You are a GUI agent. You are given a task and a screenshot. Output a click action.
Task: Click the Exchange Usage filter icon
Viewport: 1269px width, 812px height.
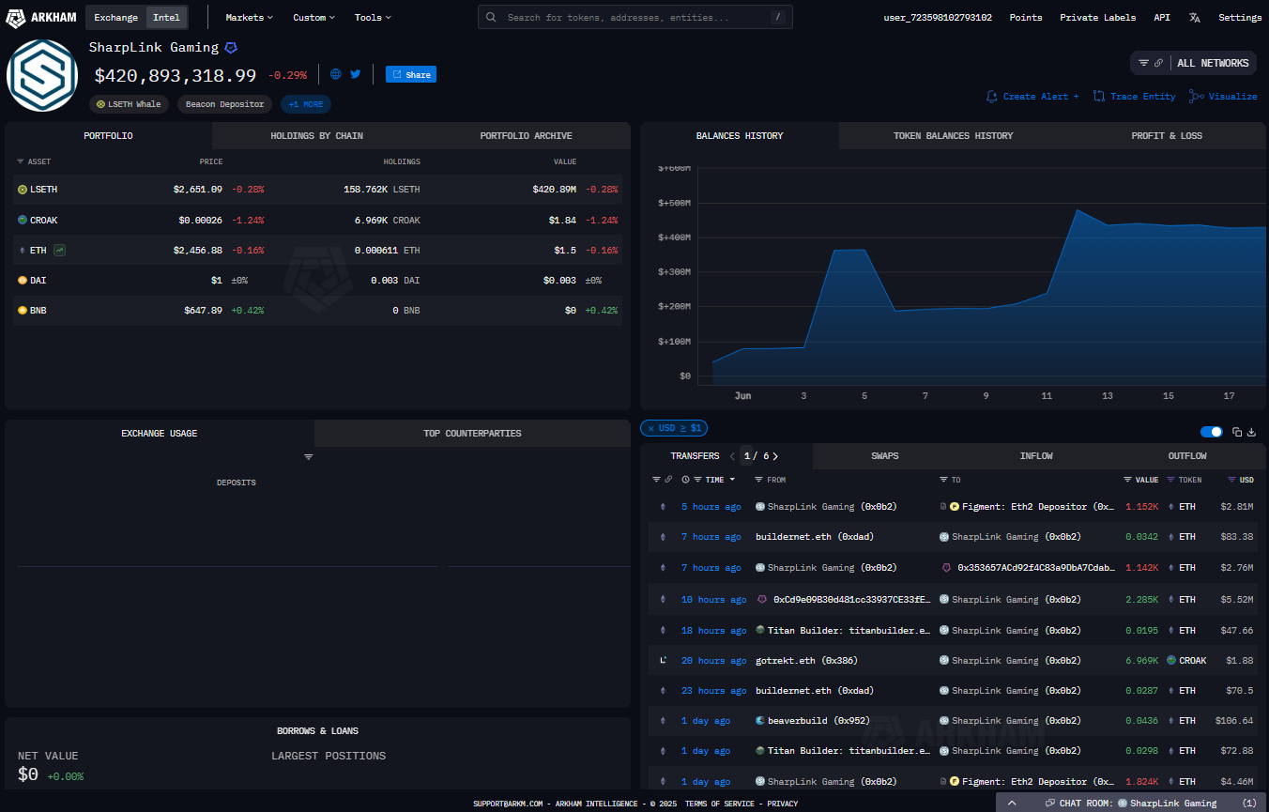tap(308, 457)
